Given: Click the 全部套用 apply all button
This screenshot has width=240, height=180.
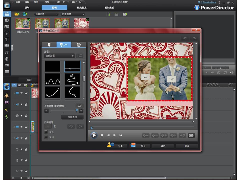Looking at the screenshot, I should [x=72, y=117].
